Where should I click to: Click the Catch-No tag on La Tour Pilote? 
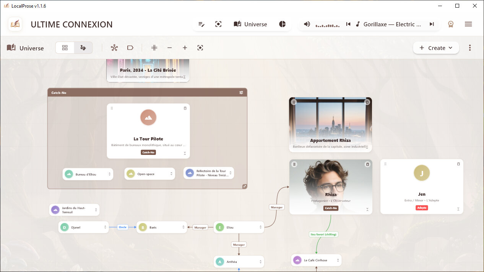click(148, 152)
